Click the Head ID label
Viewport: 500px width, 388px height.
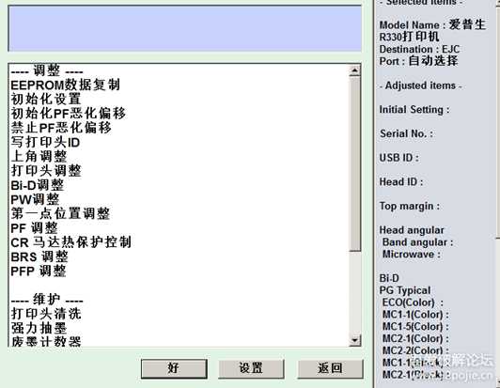pos(400,181)
